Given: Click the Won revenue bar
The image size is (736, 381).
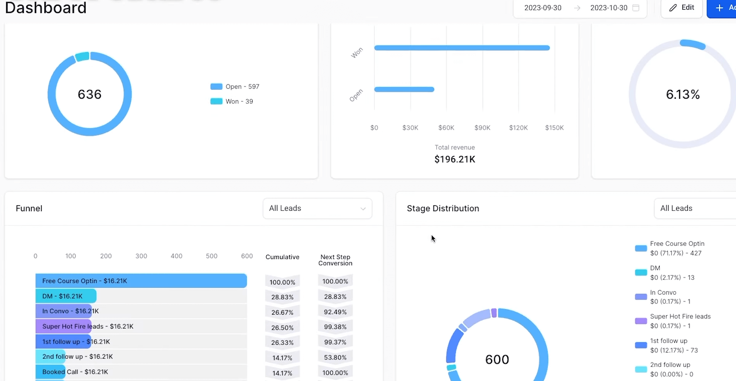Looking at the screenshot, I should 462,48.
